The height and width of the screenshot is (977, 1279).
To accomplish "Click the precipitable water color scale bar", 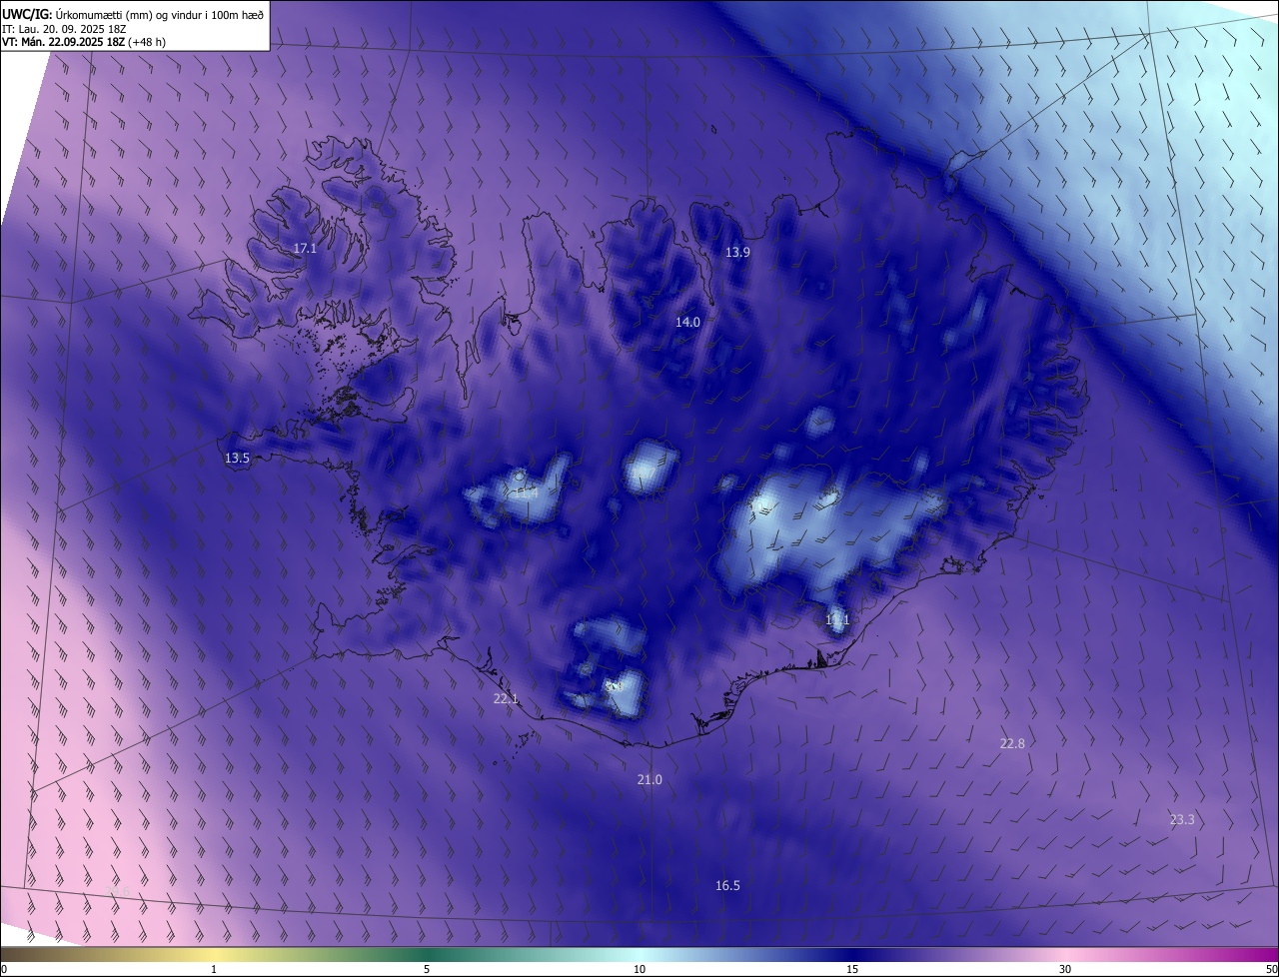I will pos(639,955).
